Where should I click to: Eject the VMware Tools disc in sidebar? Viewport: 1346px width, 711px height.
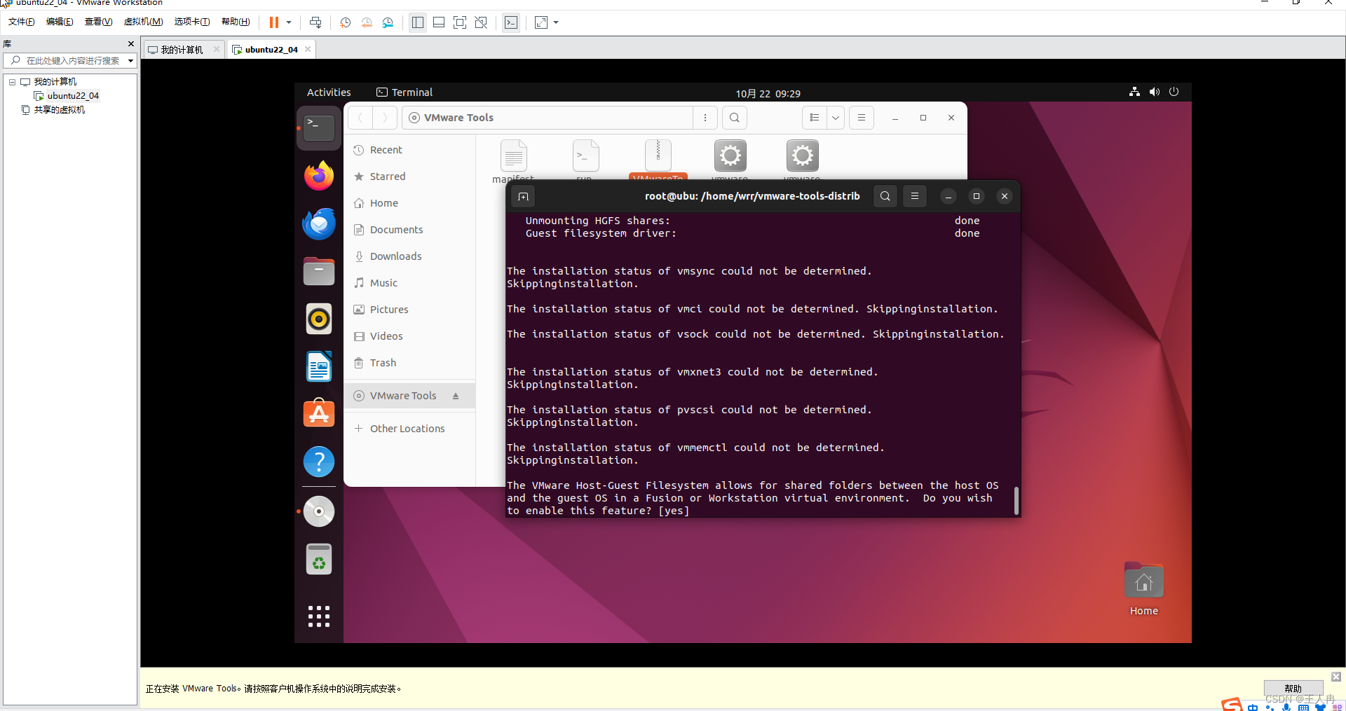(456, 396)
